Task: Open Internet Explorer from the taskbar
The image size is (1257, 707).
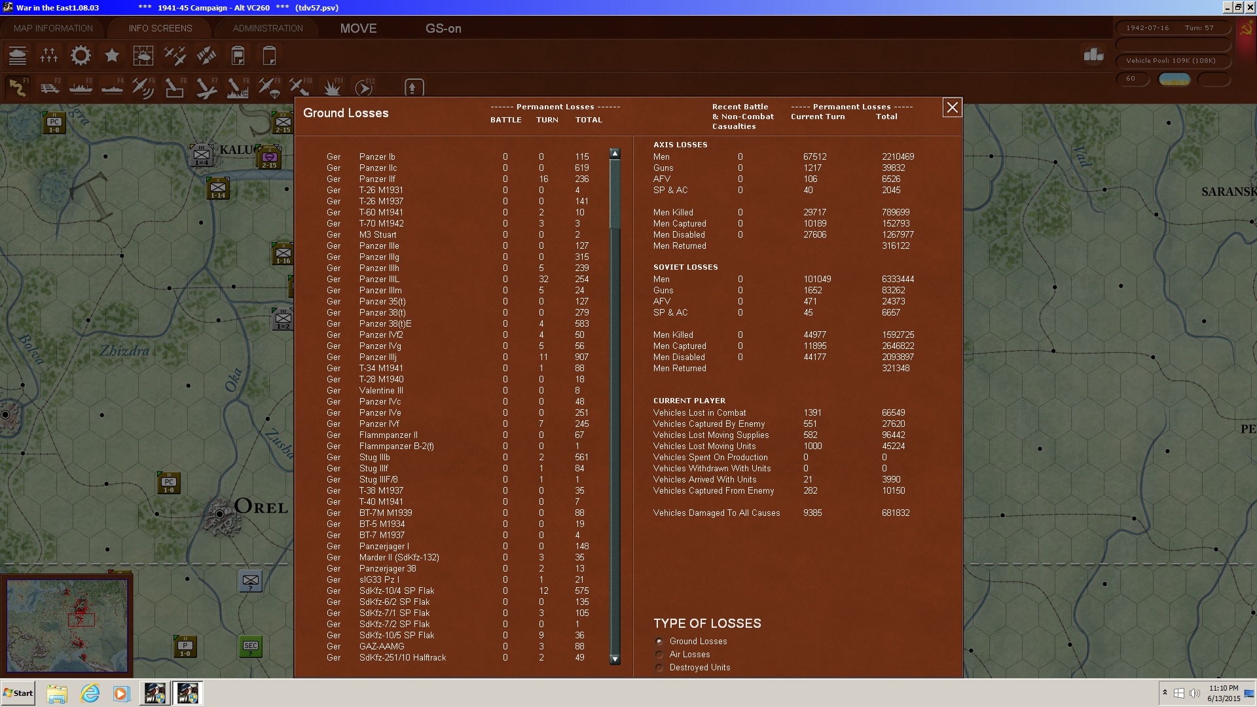Action: 90,693
